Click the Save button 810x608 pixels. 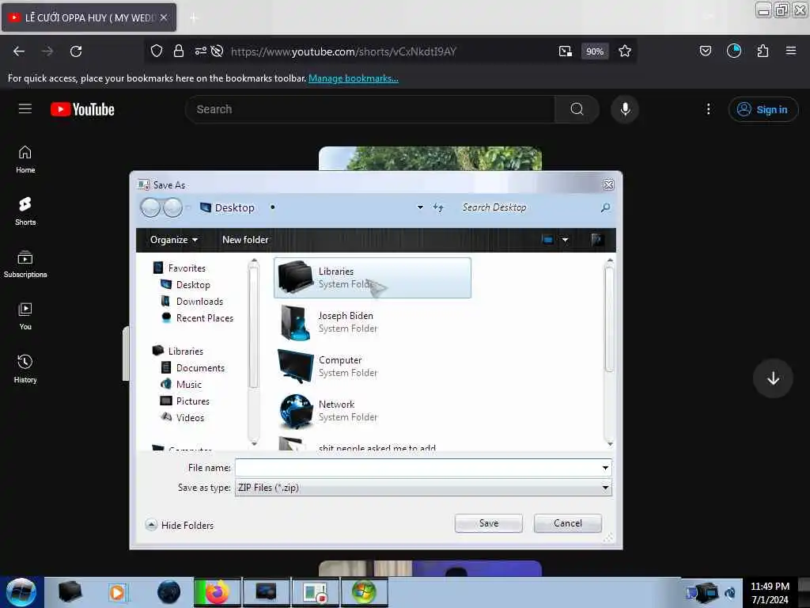pyautogui.click(x=488, y=523)
